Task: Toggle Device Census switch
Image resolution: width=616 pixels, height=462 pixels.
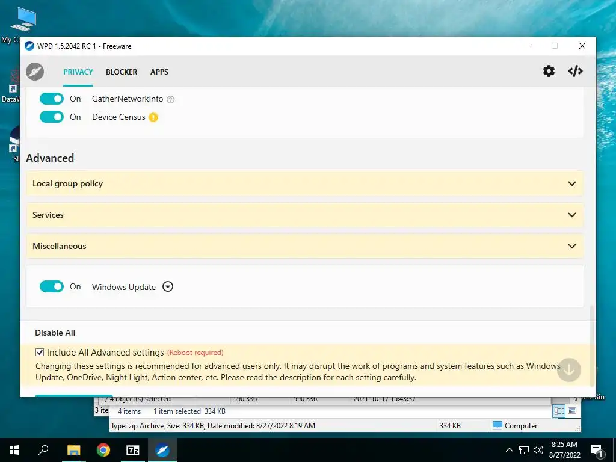Action: point(52,117)
